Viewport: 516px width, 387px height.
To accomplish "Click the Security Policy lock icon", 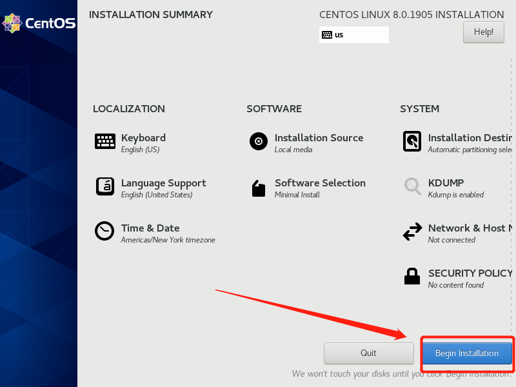I will pyautogui.click(x=412, y=276).
